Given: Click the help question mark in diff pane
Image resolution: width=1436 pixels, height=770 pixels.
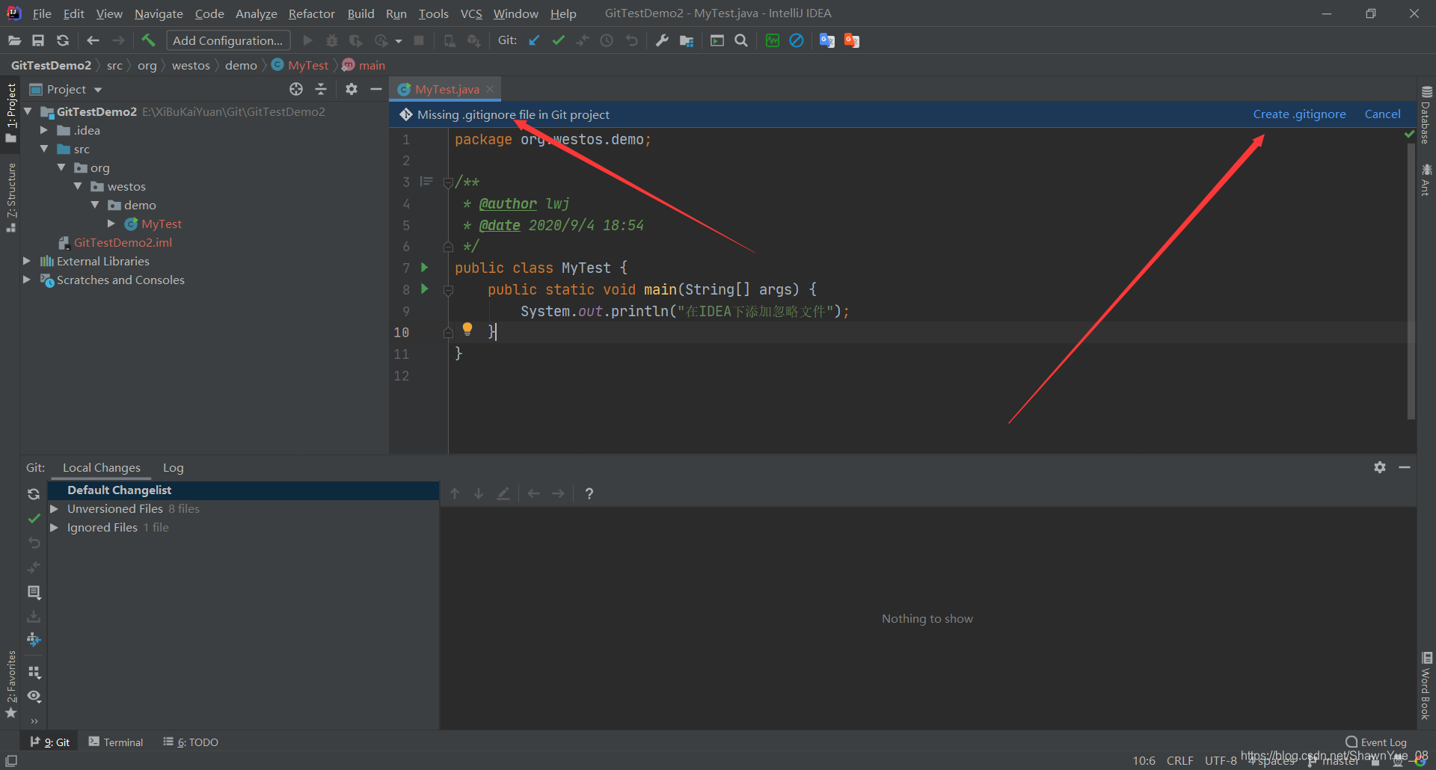Looking at the screenshot, I should pos(589,493).
